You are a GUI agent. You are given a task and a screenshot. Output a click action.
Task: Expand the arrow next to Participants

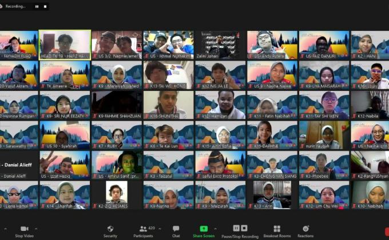coord(160,228)
